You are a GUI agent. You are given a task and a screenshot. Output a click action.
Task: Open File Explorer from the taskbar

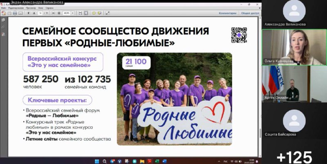pyautogui.click(x=142, y=161)
